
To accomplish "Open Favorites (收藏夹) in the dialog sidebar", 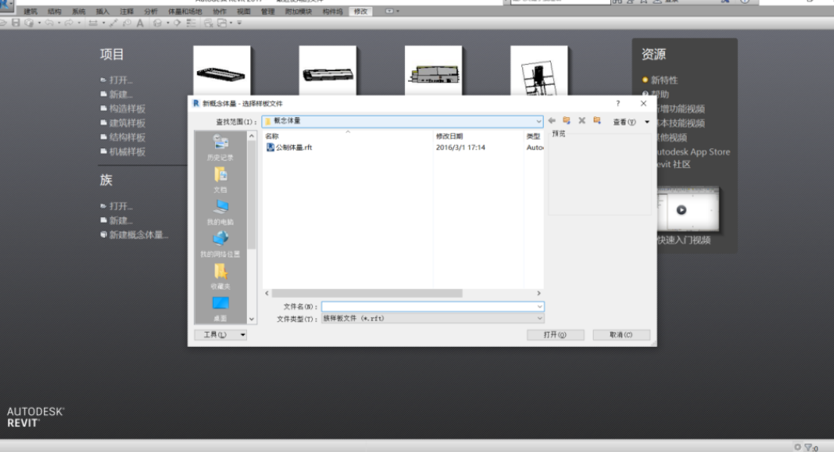I will (220, 277).
